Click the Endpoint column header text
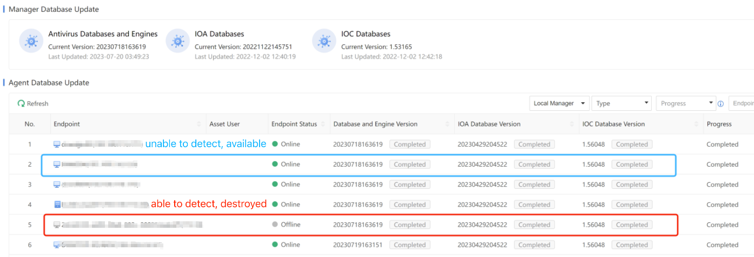 tap(67, 124)
